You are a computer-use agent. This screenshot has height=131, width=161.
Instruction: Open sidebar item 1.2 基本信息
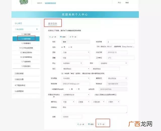click(26, 39)
